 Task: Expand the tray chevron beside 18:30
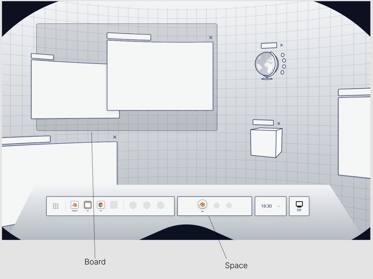[x=279, y=206]
